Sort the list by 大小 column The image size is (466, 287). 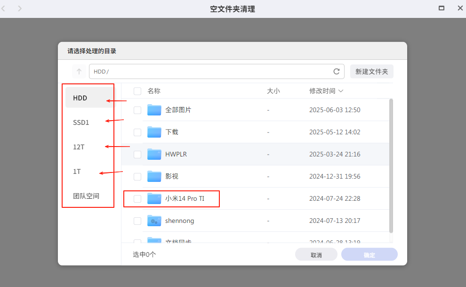pos(273,91)
